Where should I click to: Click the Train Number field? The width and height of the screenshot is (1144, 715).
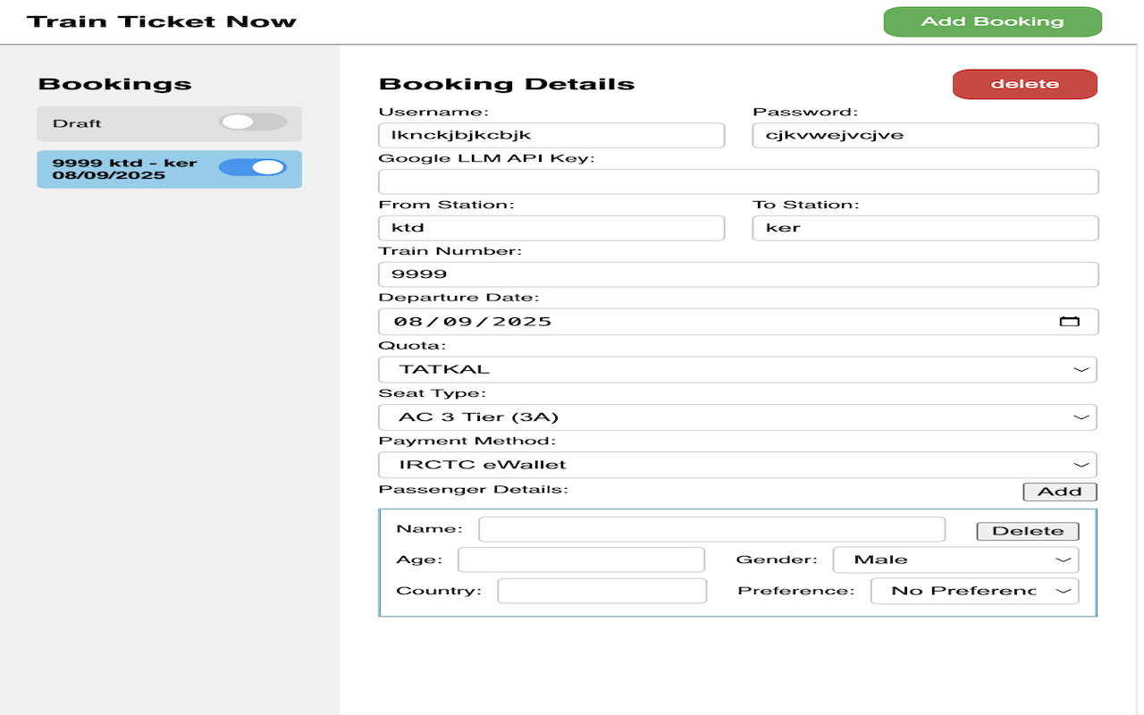click(737, 274)
